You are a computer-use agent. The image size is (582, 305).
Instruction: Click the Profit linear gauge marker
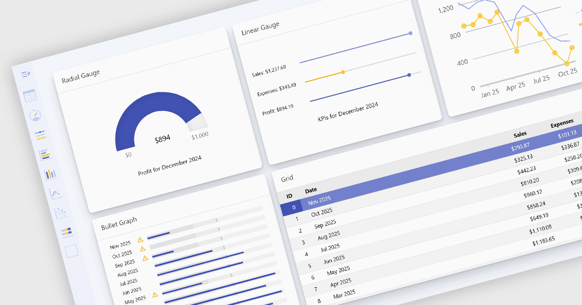[409, 75]
